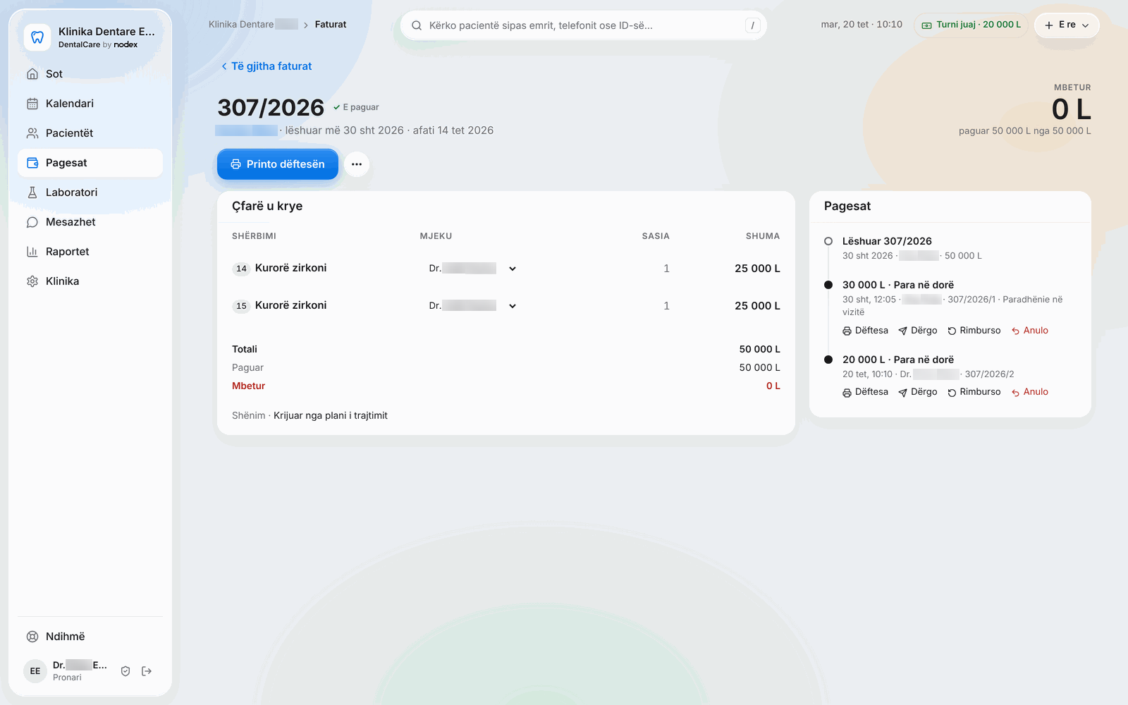Click Rimburso for 20 000 L payment

[x=974, y=392]
